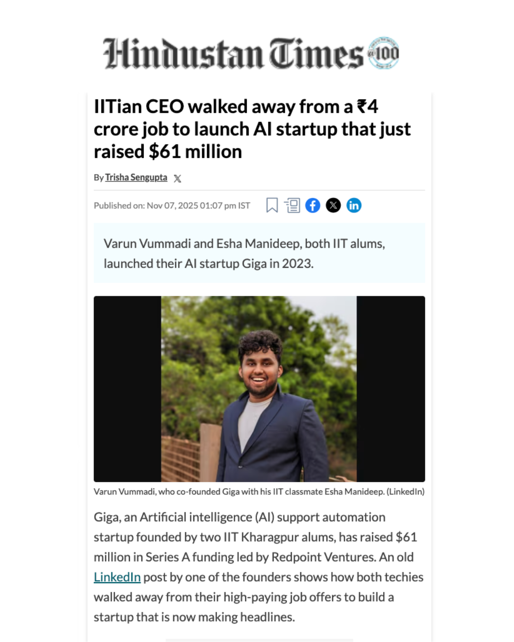Click the IITian CEO article headline

(252, 129)
